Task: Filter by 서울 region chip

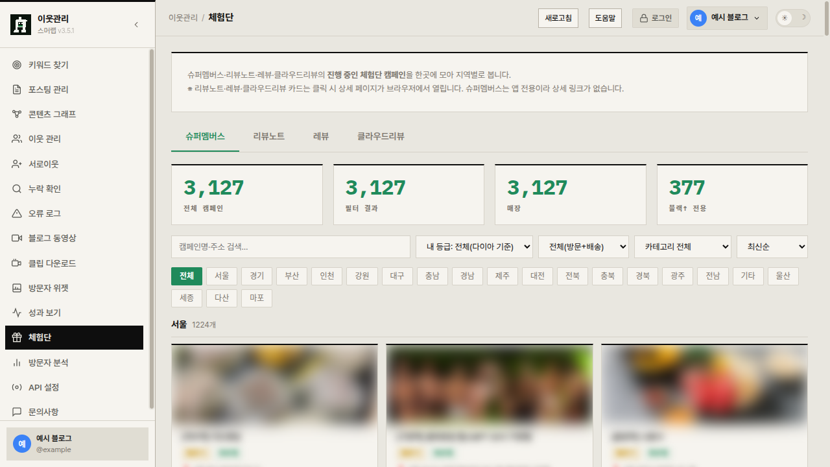Action: click(x=222, y=276)
